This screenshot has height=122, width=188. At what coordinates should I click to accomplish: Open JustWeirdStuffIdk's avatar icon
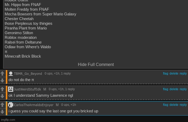pos(11,89)
